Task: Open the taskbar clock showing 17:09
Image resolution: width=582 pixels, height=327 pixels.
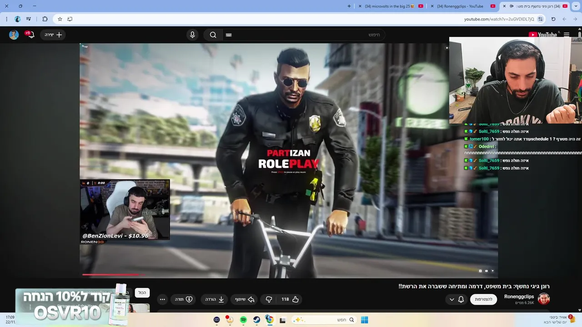Action: pyautogui.click(x=10, y=320)
